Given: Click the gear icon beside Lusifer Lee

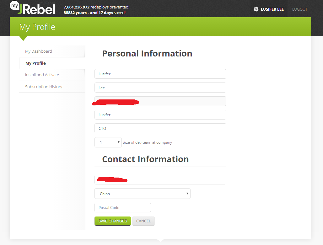Looking at the screenshot, I should 256,9.
